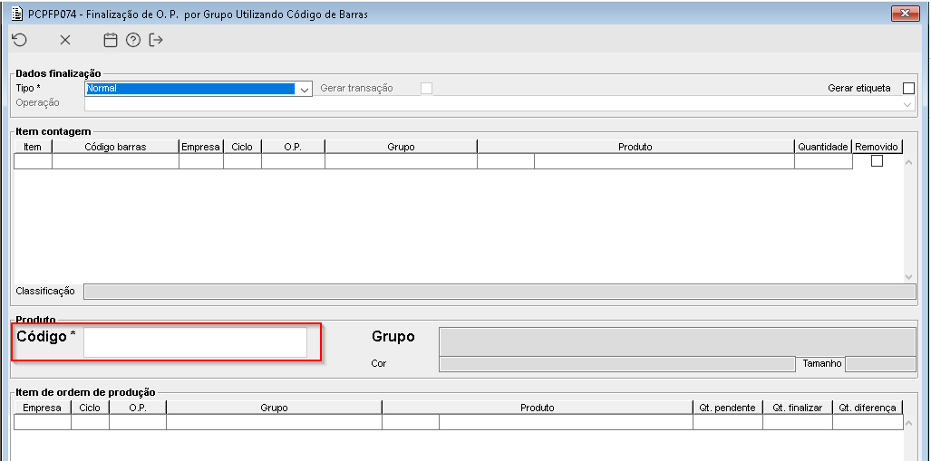The height and width of the screenshot is (461, 931).
Task: Click the refresh/undo circular arrow toolbar icon
Action: click(x=20, y=40)
